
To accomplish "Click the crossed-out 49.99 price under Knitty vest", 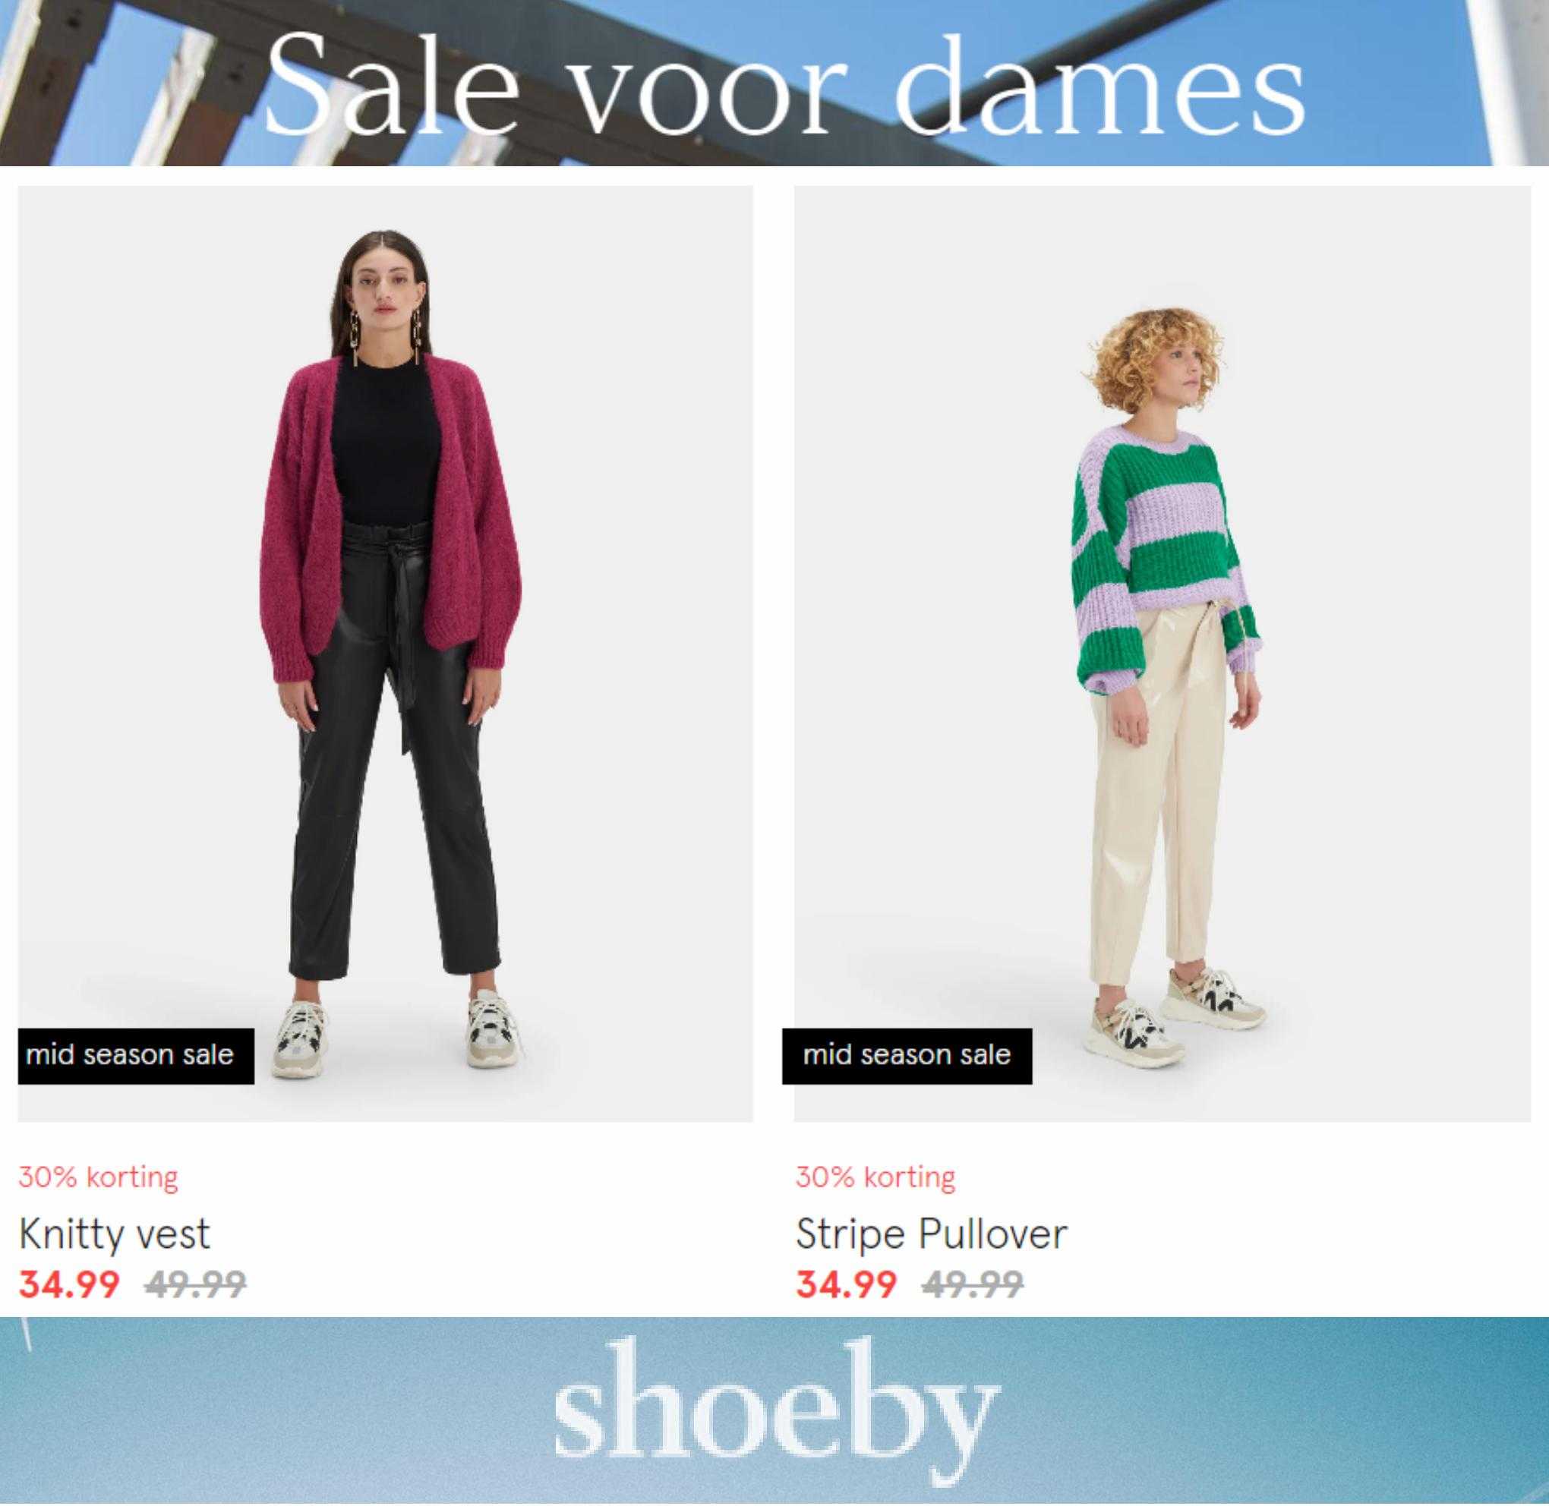I will (195, 1283).
